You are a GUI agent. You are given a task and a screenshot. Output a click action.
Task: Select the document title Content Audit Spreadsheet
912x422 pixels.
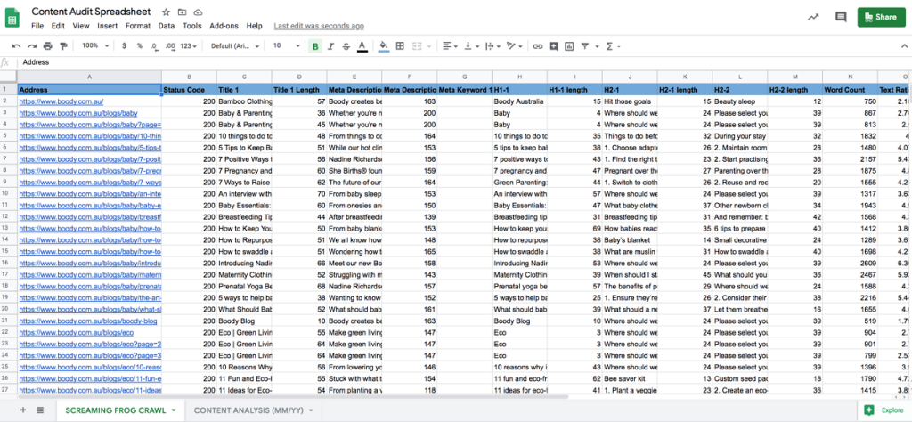(x=91, y=12)
